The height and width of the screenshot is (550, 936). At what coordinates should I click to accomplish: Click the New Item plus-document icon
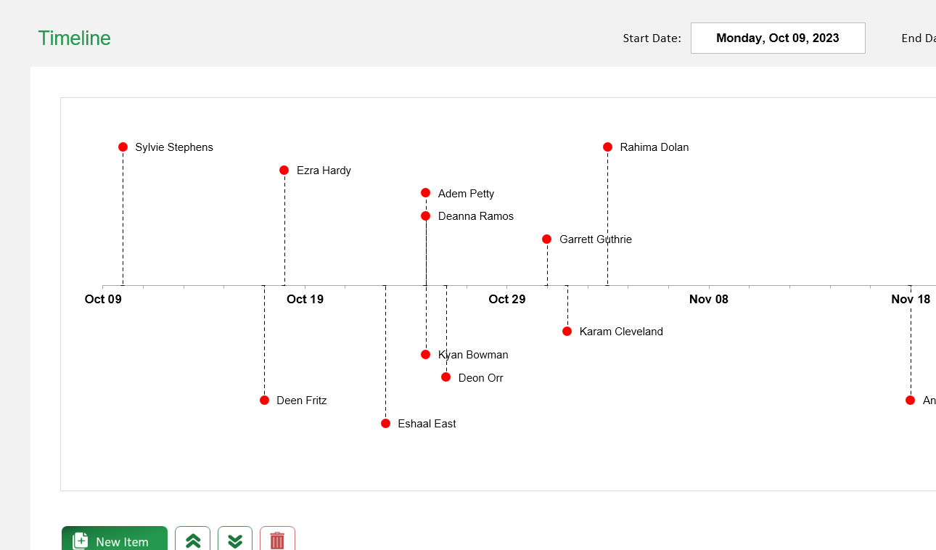coord(79,541)
